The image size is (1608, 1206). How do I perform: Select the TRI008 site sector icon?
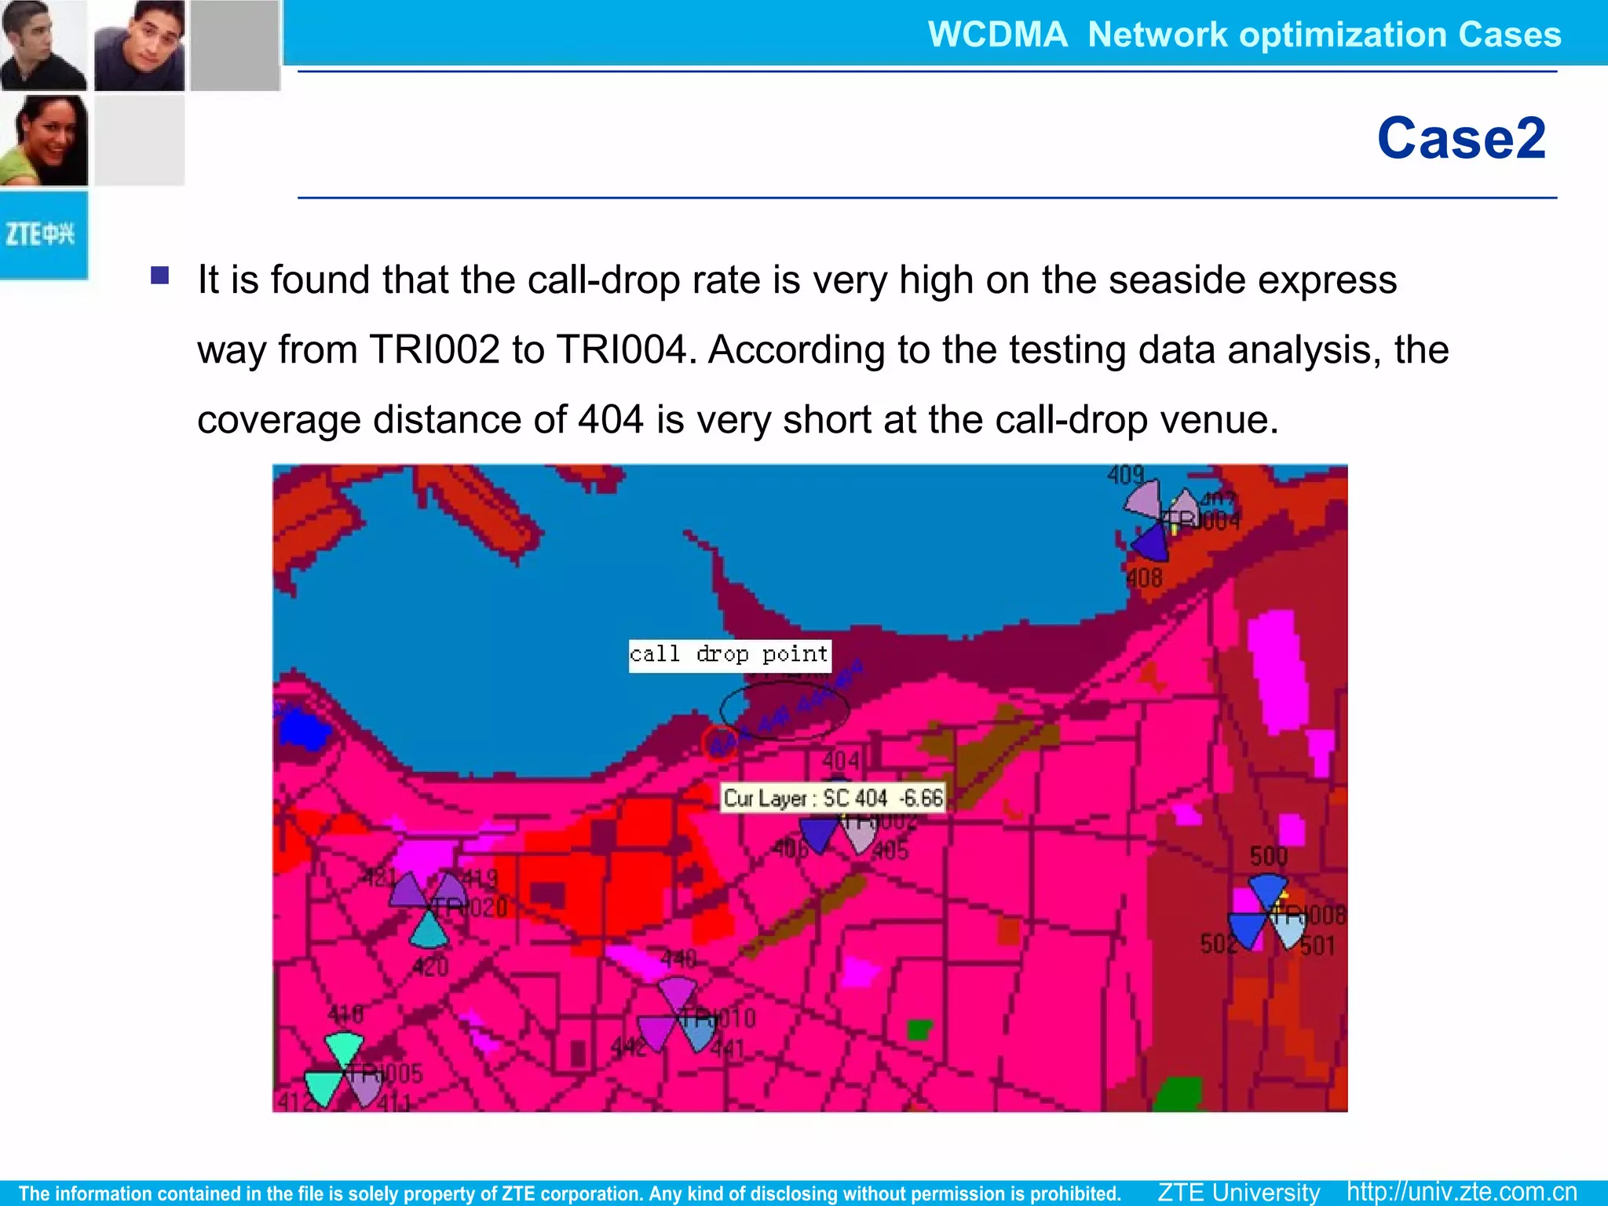1267,912
